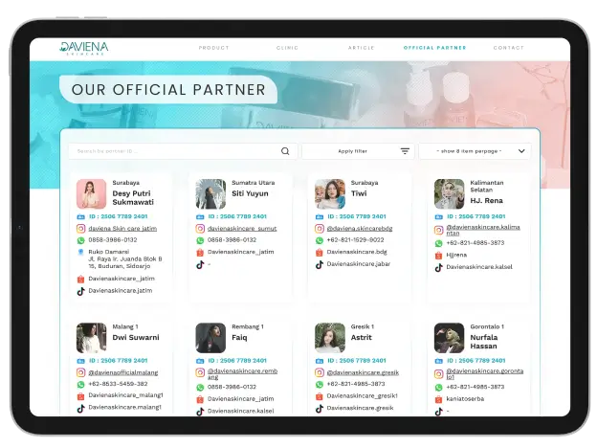This screenshot has height=448, width=597.
Task: Click Astrit's WhatsApp icon
Action: click(321, 384)
